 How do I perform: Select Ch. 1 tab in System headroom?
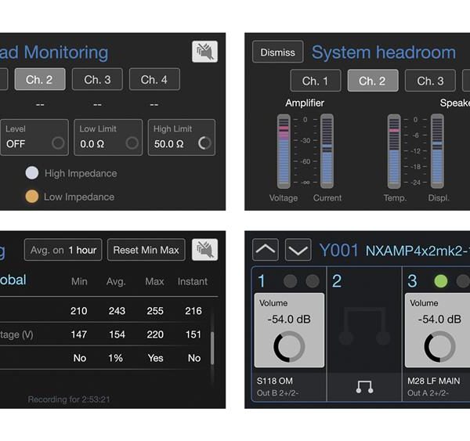click(310, 81)
